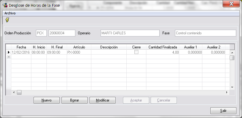The width and height of the screenshot is (242, 118).
Task: Click the horizontal scrollbar thumb
Action: pos(19,92)
